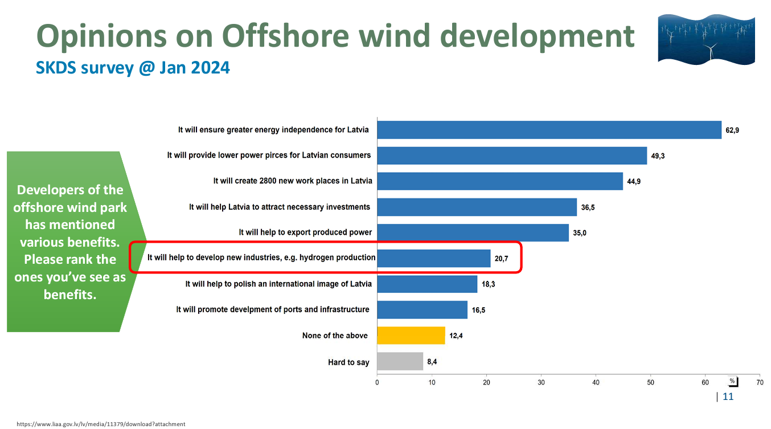Click the offshore wind farm image
This screenshot has width=771, height=429.
(x=706, y=39)
